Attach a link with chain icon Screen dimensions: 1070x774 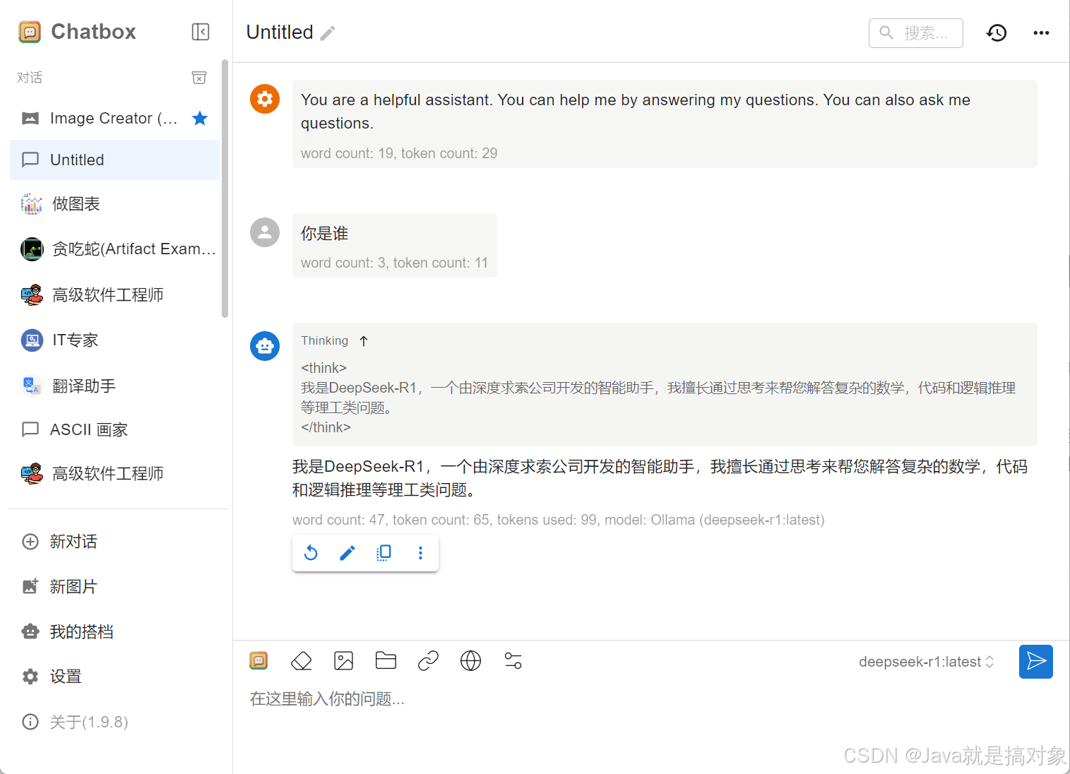[x=429, y=661]
